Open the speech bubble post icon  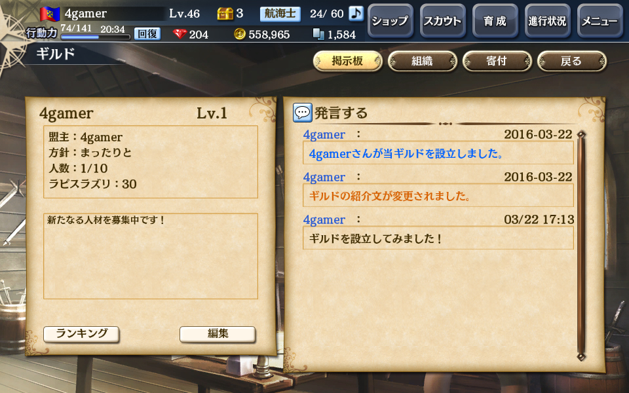pyautogui.click(x=303, y=113)
